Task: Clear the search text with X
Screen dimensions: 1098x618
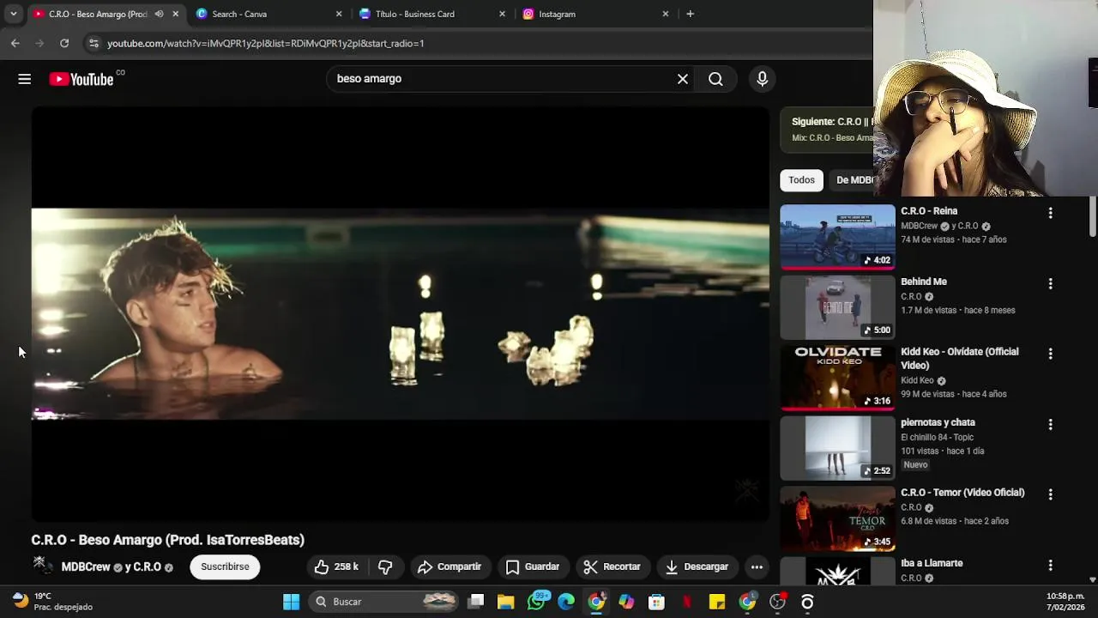Action: (x=683, y=79)
